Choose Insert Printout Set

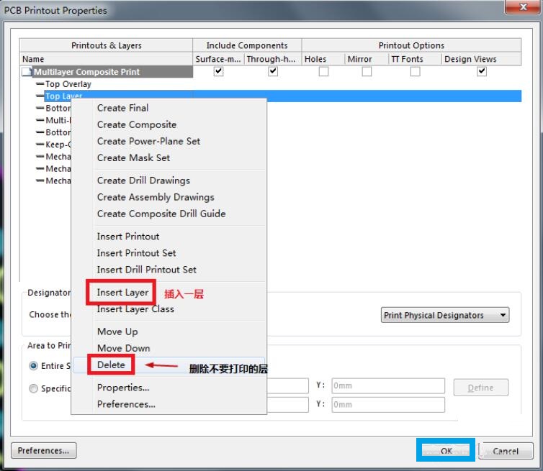[x=136, y=253]
